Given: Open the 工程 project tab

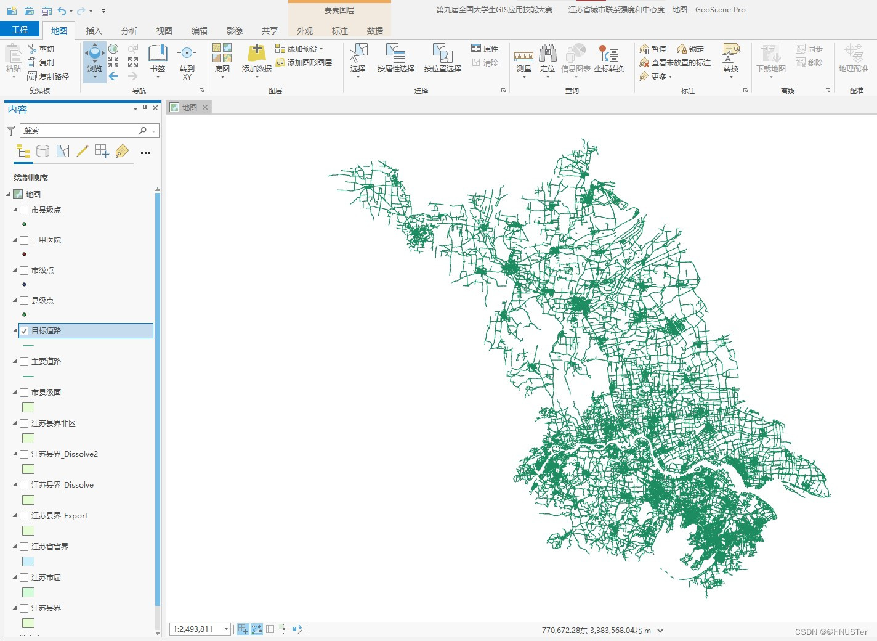Looking at the screenshot, I should tap(20, 30).
